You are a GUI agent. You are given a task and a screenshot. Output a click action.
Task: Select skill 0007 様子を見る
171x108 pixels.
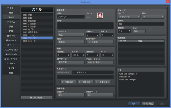[x=37, y=32]
